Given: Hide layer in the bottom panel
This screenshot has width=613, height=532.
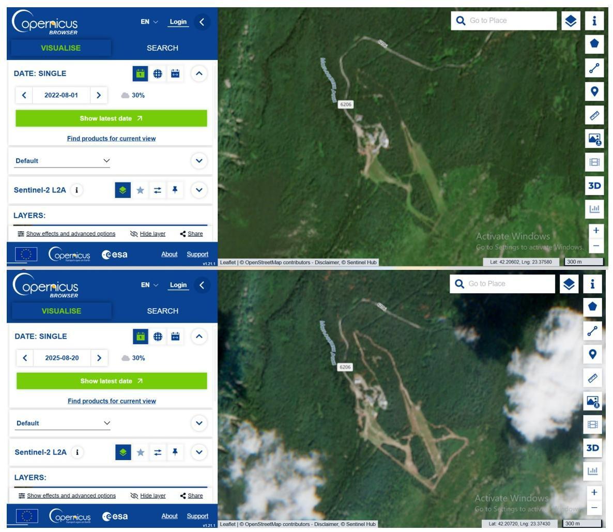Looking at the screenshot, I should click(x=148, y=496).
